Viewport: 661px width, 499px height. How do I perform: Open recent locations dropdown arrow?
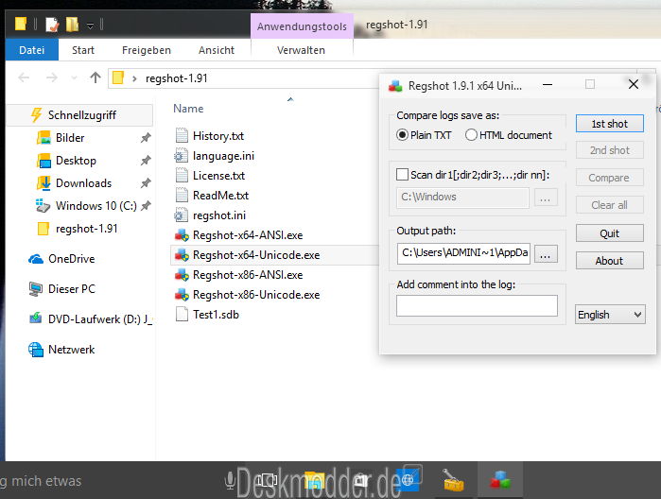pos(74,77)
